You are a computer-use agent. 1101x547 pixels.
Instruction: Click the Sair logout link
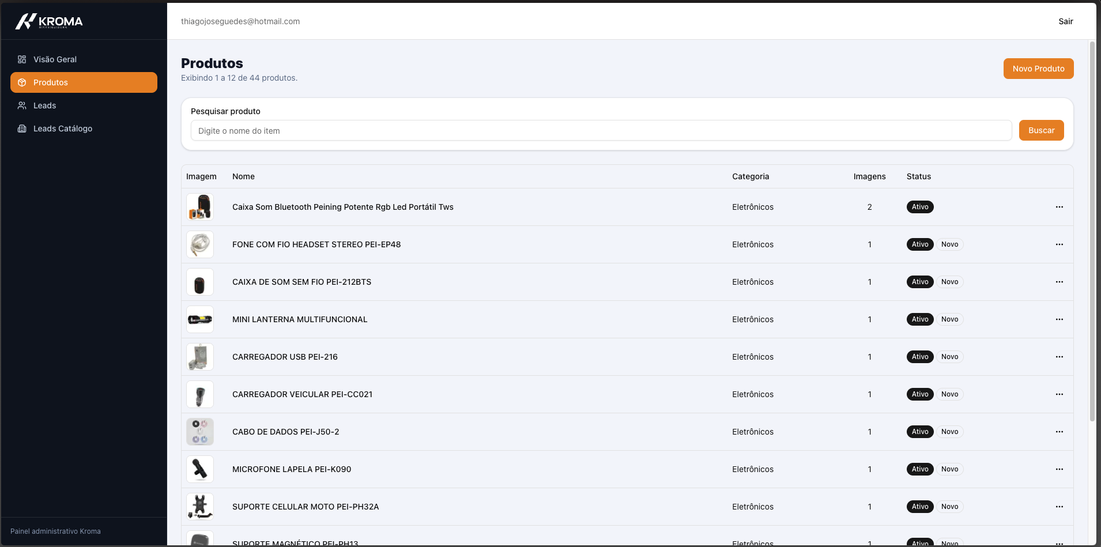pos(1065,21)
